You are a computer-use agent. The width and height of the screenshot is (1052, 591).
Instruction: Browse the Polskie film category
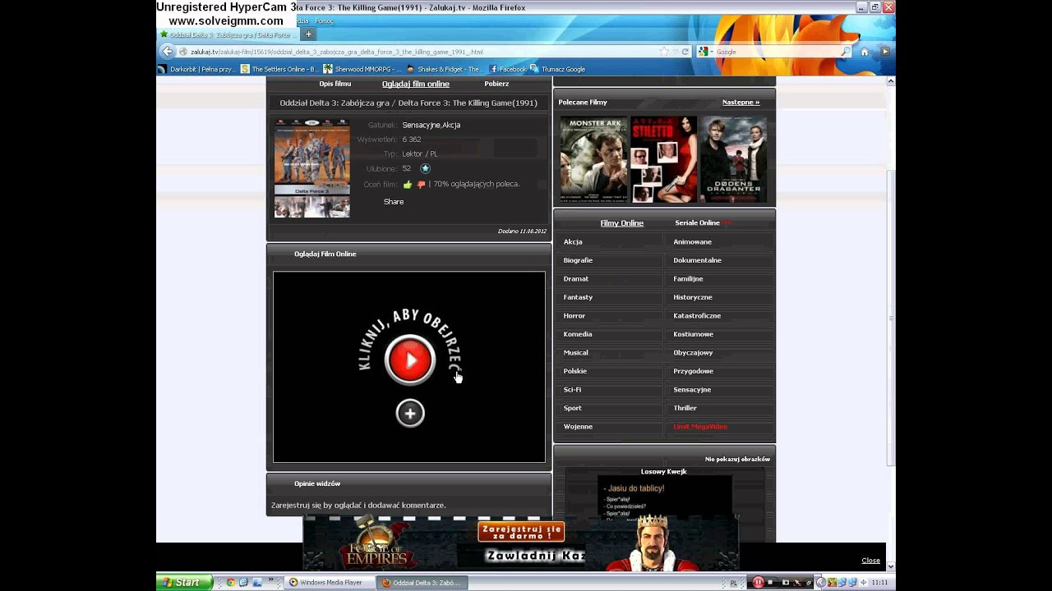coord(575,371)
